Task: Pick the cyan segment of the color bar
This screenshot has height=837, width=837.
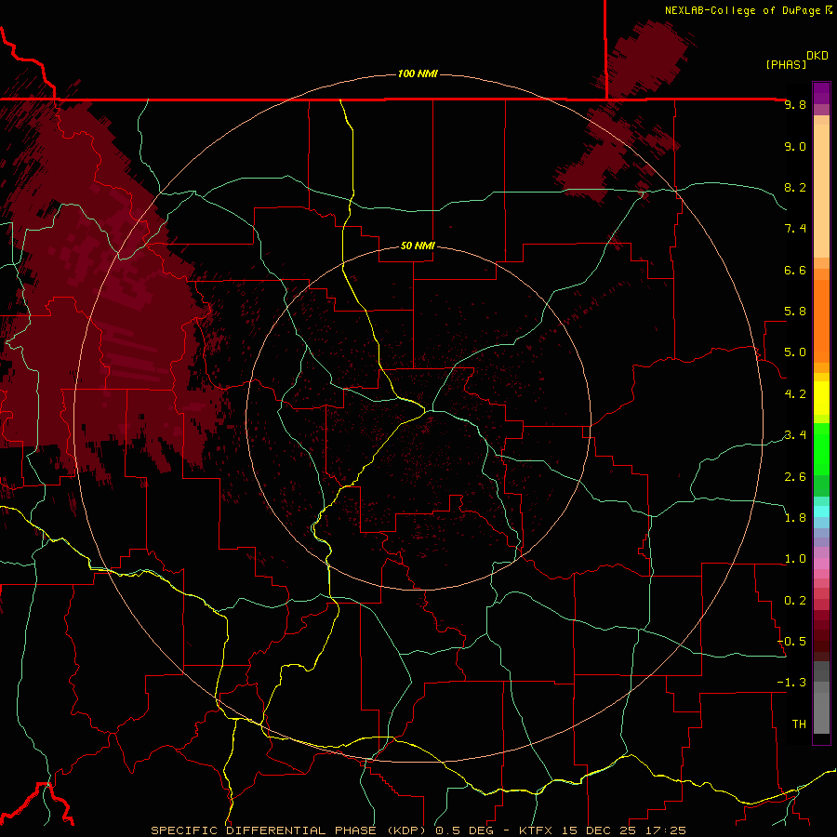Action: point(821,511)
